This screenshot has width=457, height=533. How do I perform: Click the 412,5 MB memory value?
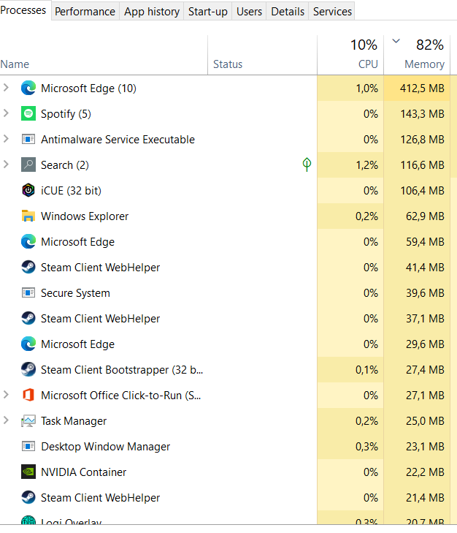pos(422,88)
